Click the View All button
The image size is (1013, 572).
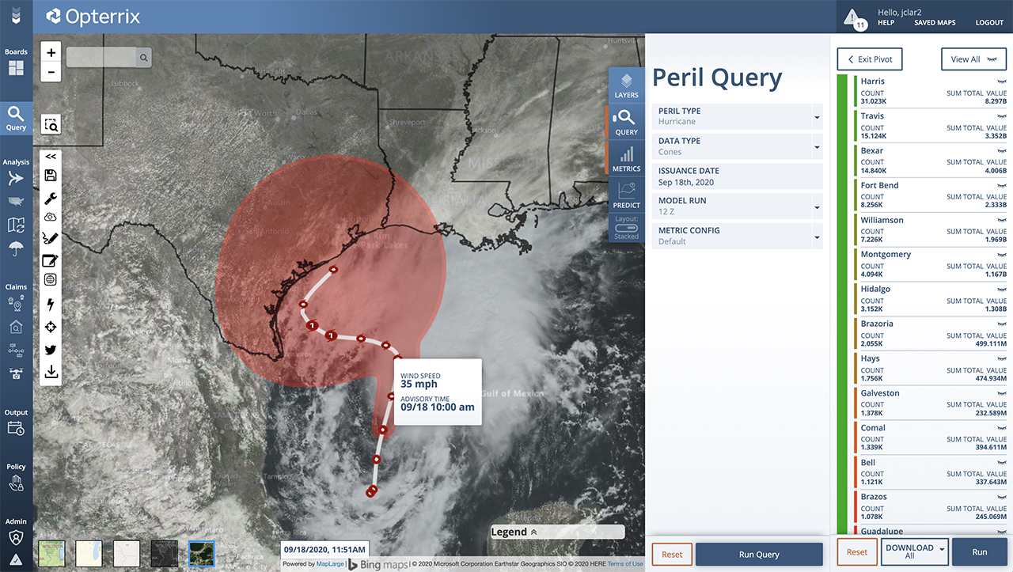pos(973,59)
